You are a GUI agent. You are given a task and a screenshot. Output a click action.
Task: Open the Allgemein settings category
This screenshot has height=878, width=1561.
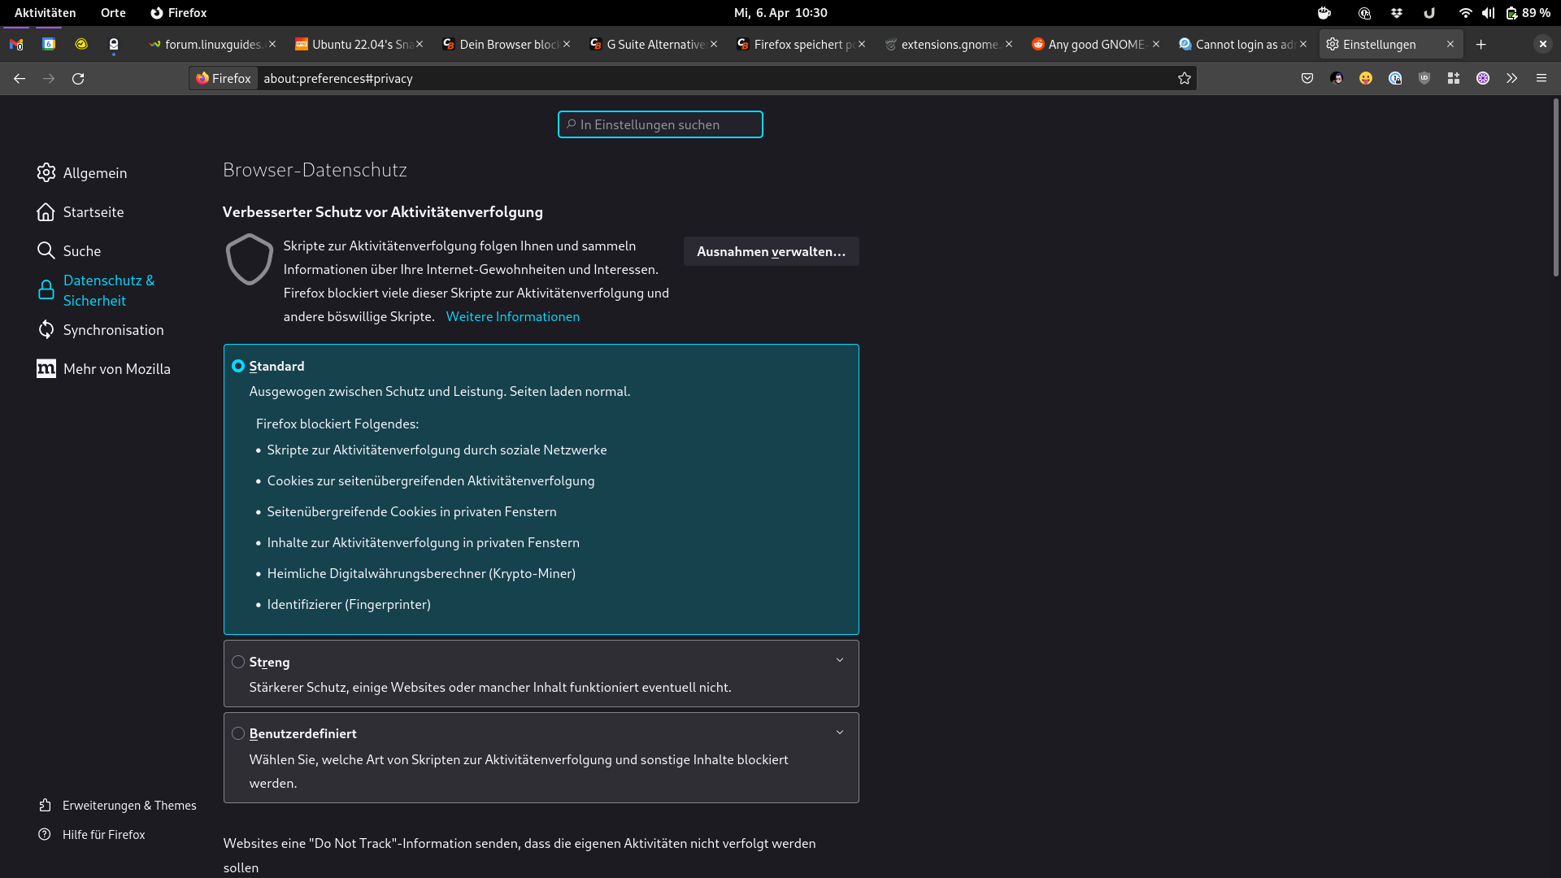point(94,172)
